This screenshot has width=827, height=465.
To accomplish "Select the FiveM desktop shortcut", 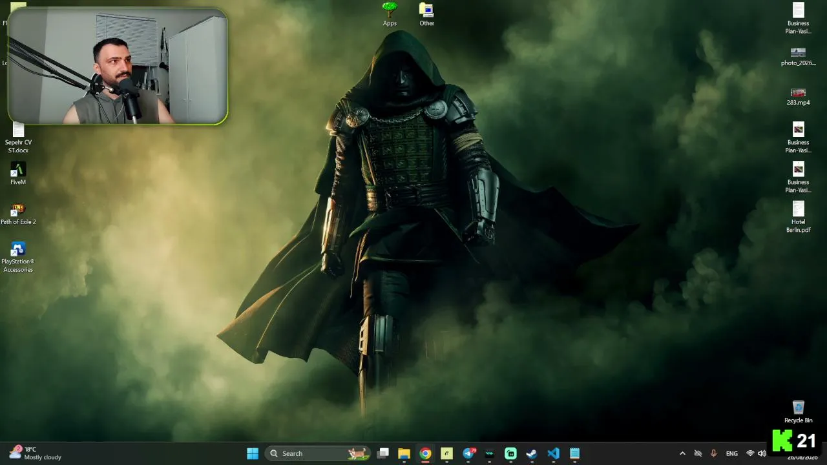I will click(x=18, y=174).
